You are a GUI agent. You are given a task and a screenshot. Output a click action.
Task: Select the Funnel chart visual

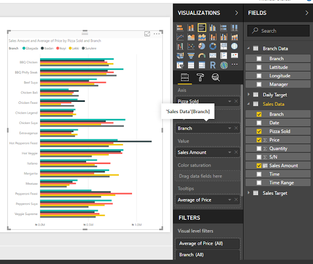(x=191, y=55)
